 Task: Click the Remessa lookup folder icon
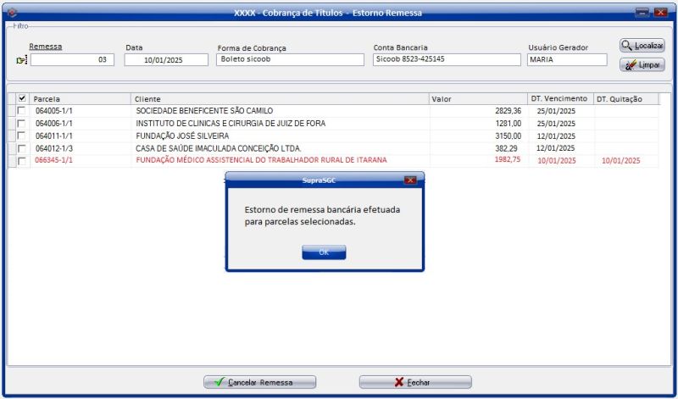pyautogui.click(x=22, y=60)
